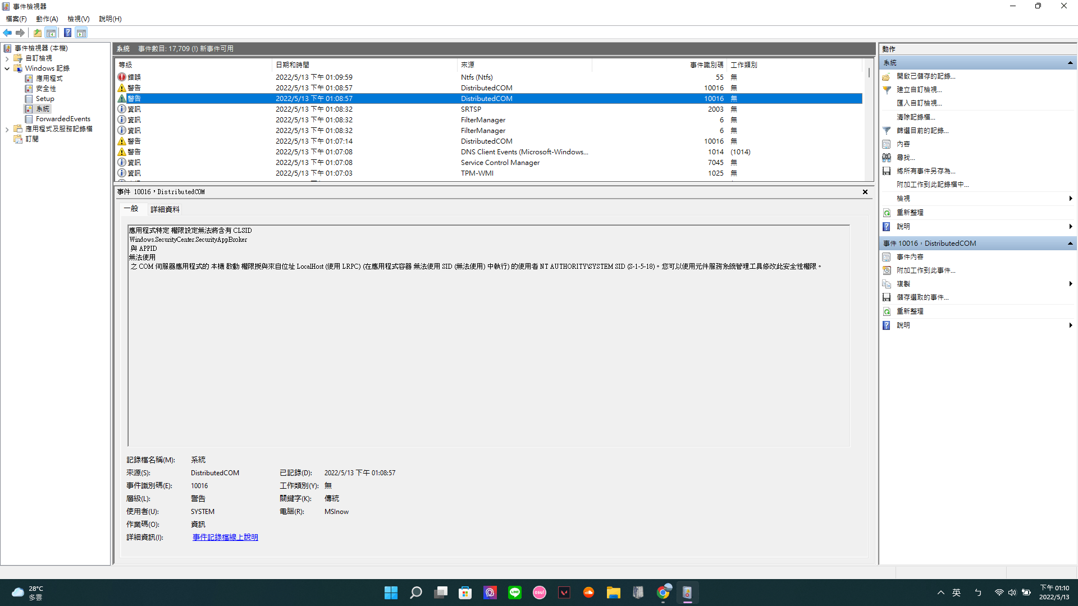Click the create custom view funnel icon
The image size is (1078, 606).
887,90
